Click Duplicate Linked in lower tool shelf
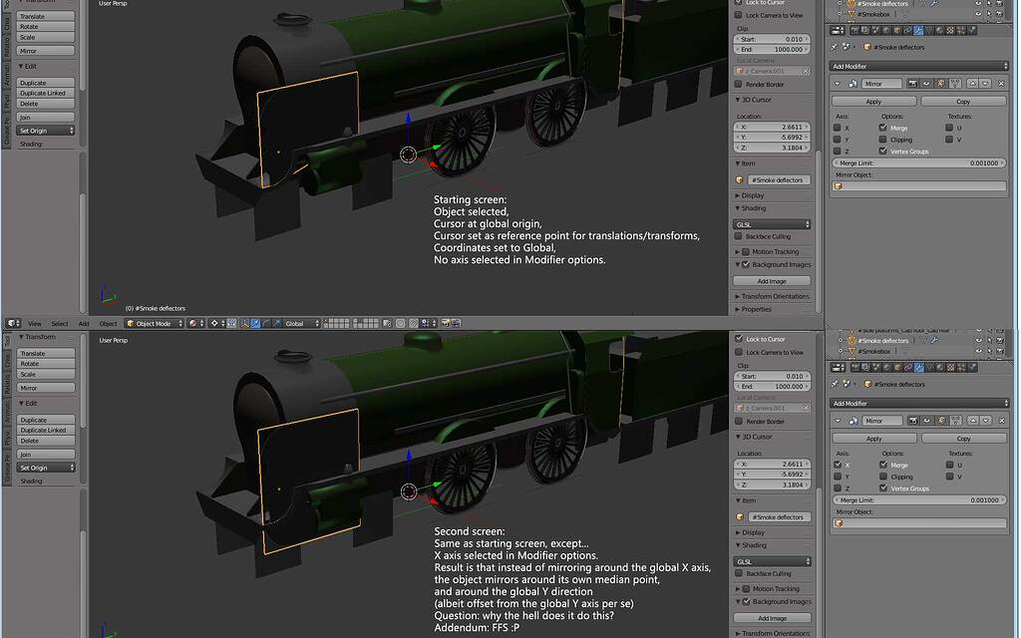 [x=46, y=431]
